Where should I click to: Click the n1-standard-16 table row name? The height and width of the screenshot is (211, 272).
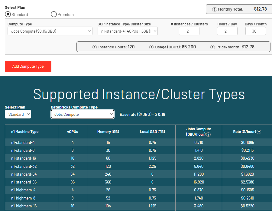pos(24,158)
